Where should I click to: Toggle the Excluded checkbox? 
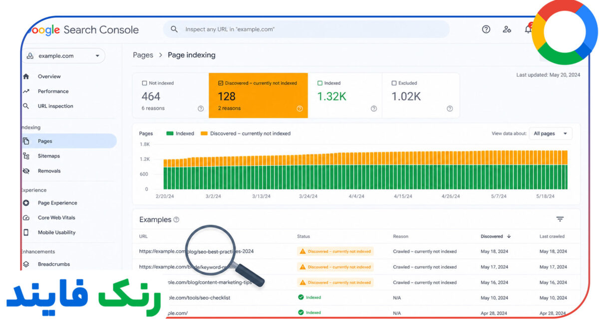click(394, 83)
